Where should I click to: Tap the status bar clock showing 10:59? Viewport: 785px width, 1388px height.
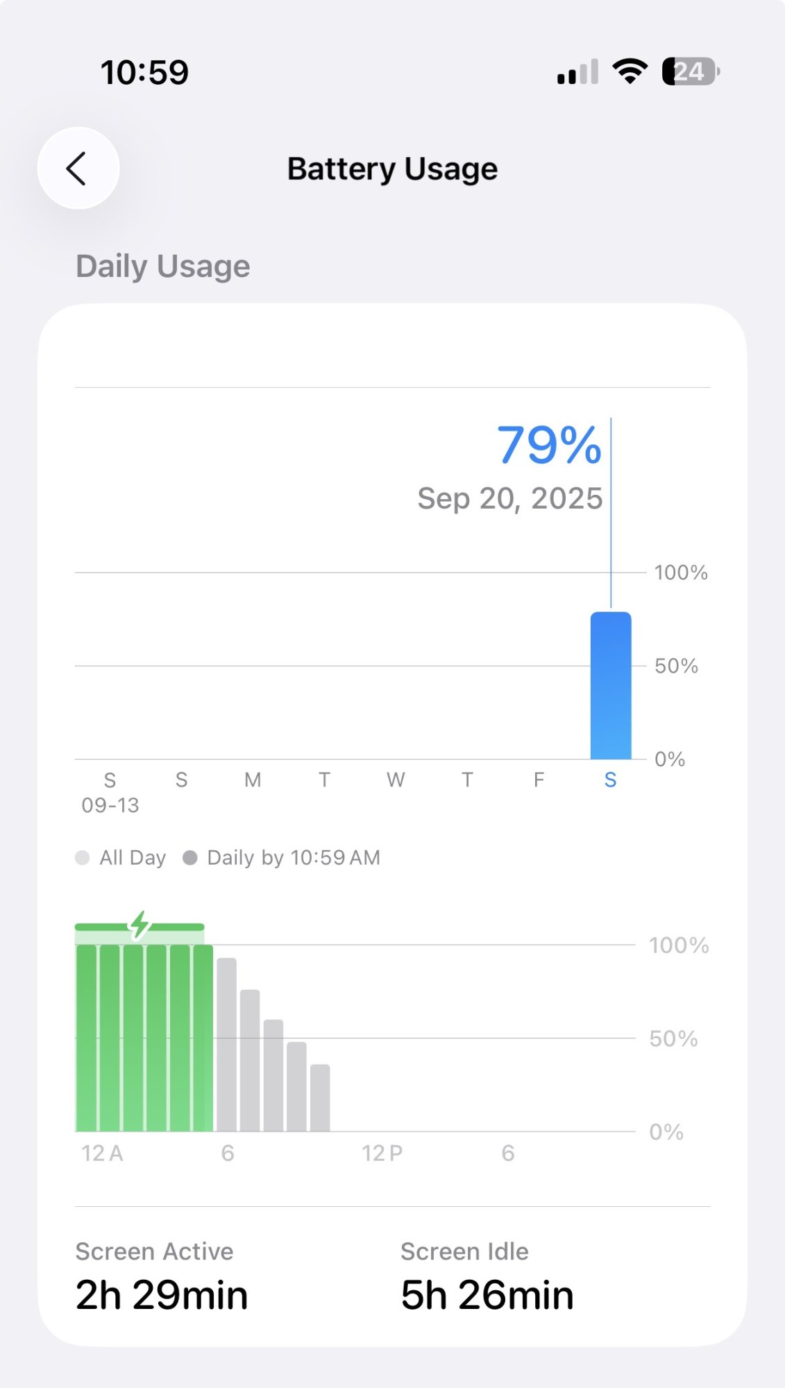coord(144,72)
